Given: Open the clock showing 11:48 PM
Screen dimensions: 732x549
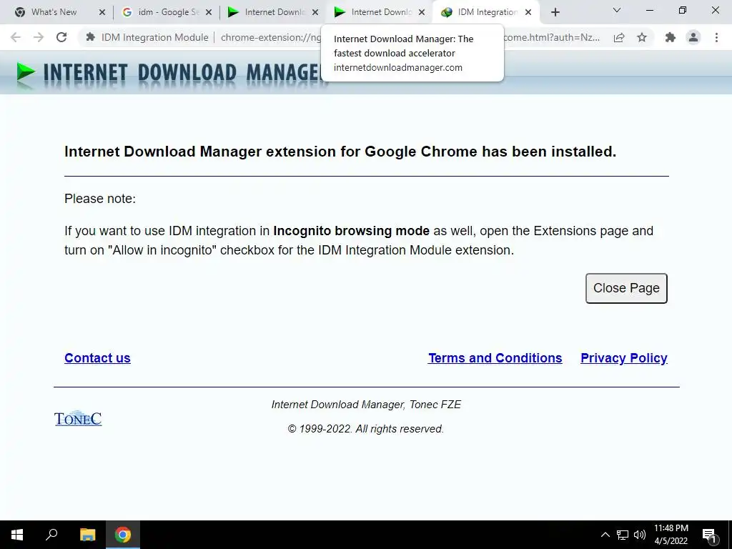Looking at the screenshot, I should point(671,535).
